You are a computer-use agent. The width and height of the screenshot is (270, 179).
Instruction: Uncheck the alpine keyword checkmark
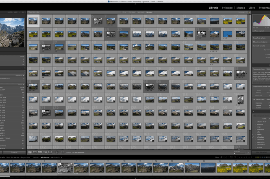tap(253, 135)
